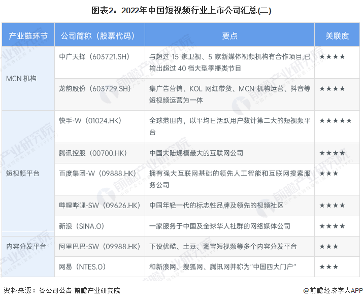The width and height of the screenshot is (363, 301).
Task: Click description '下设优酷、土豆、淘宝短视频等多个内容分发平台'
Action: pos(223,247)
